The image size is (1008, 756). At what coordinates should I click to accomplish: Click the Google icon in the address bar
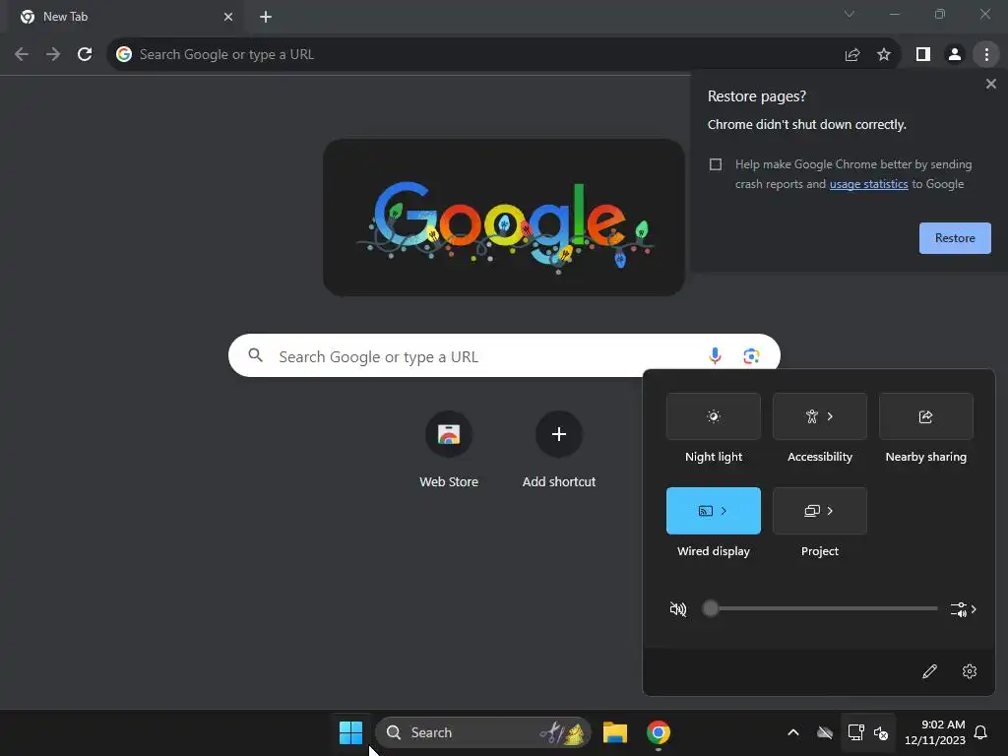[x=123, y=55]
